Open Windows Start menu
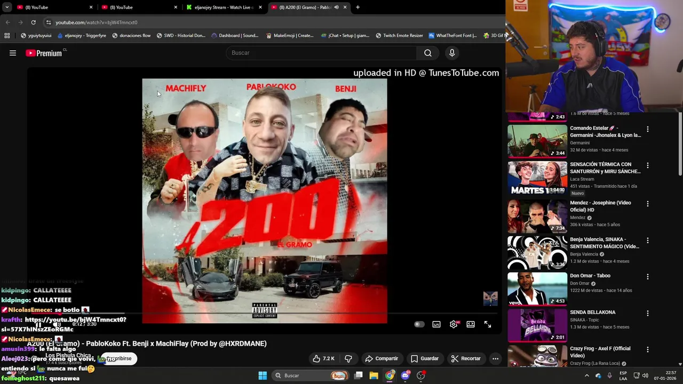Image resolution: width=683 pixels, height=384 pixels. click(x=263, y=375)
